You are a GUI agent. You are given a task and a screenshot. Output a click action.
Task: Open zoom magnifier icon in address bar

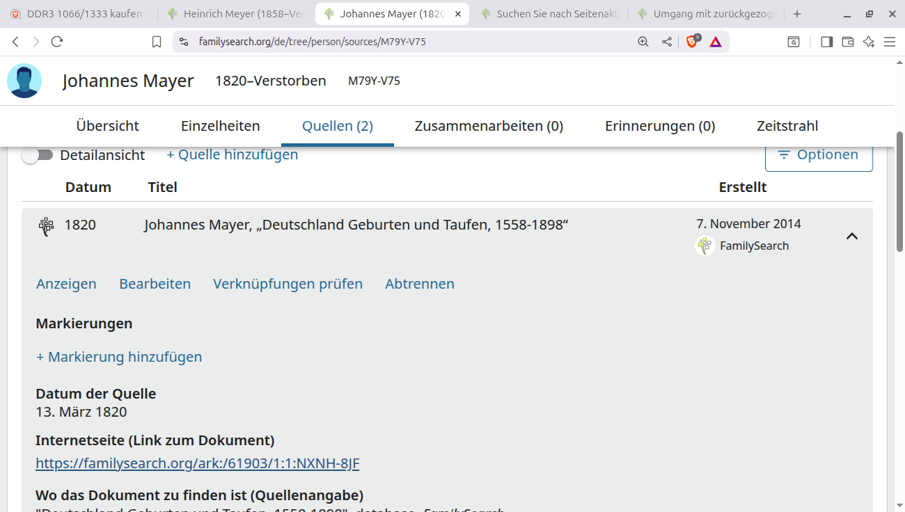pos(643,42)
